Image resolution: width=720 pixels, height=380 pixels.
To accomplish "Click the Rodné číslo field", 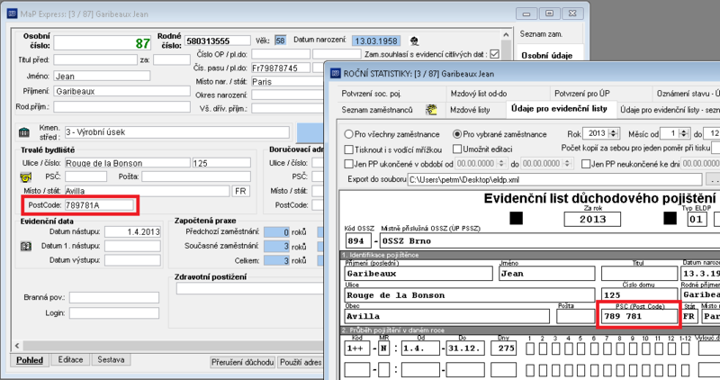I will click(x=218, y=41).
